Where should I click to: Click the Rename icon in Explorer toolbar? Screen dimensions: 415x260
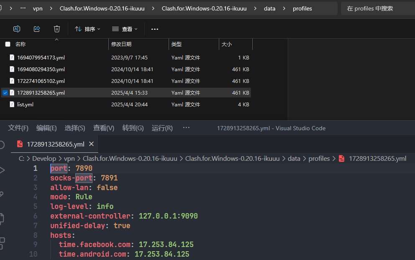click(x=17, y=29)
